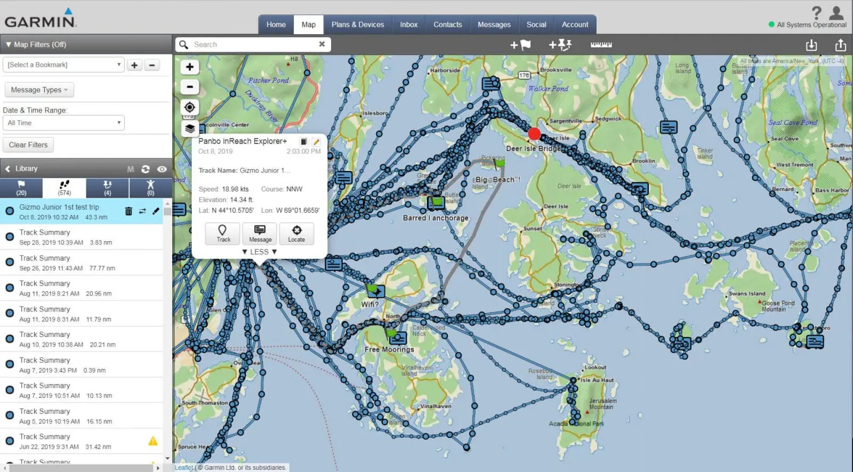Image resolution: width=853 pixels, height=472 pixels.
Task: Open the Contacts tab
Action: 448,25
